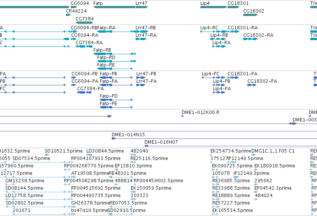Select EST RP004167933.5prime

click(96, 158)
